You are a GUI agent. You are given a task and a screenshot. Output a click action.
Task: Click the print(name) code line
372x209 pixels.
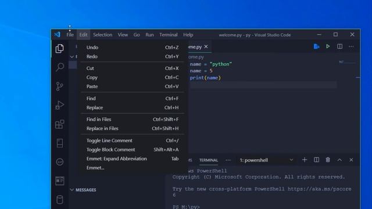205,78
